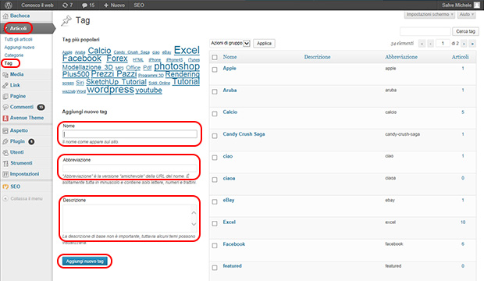Open SEO in the top admin bar
Screen dimensions: 484x281
(x=139, y=5)
